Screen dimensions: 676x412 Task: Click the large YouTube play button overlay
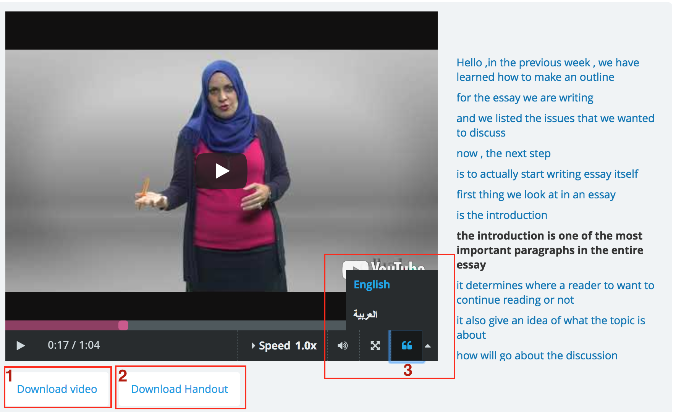(x=222, y=171)
